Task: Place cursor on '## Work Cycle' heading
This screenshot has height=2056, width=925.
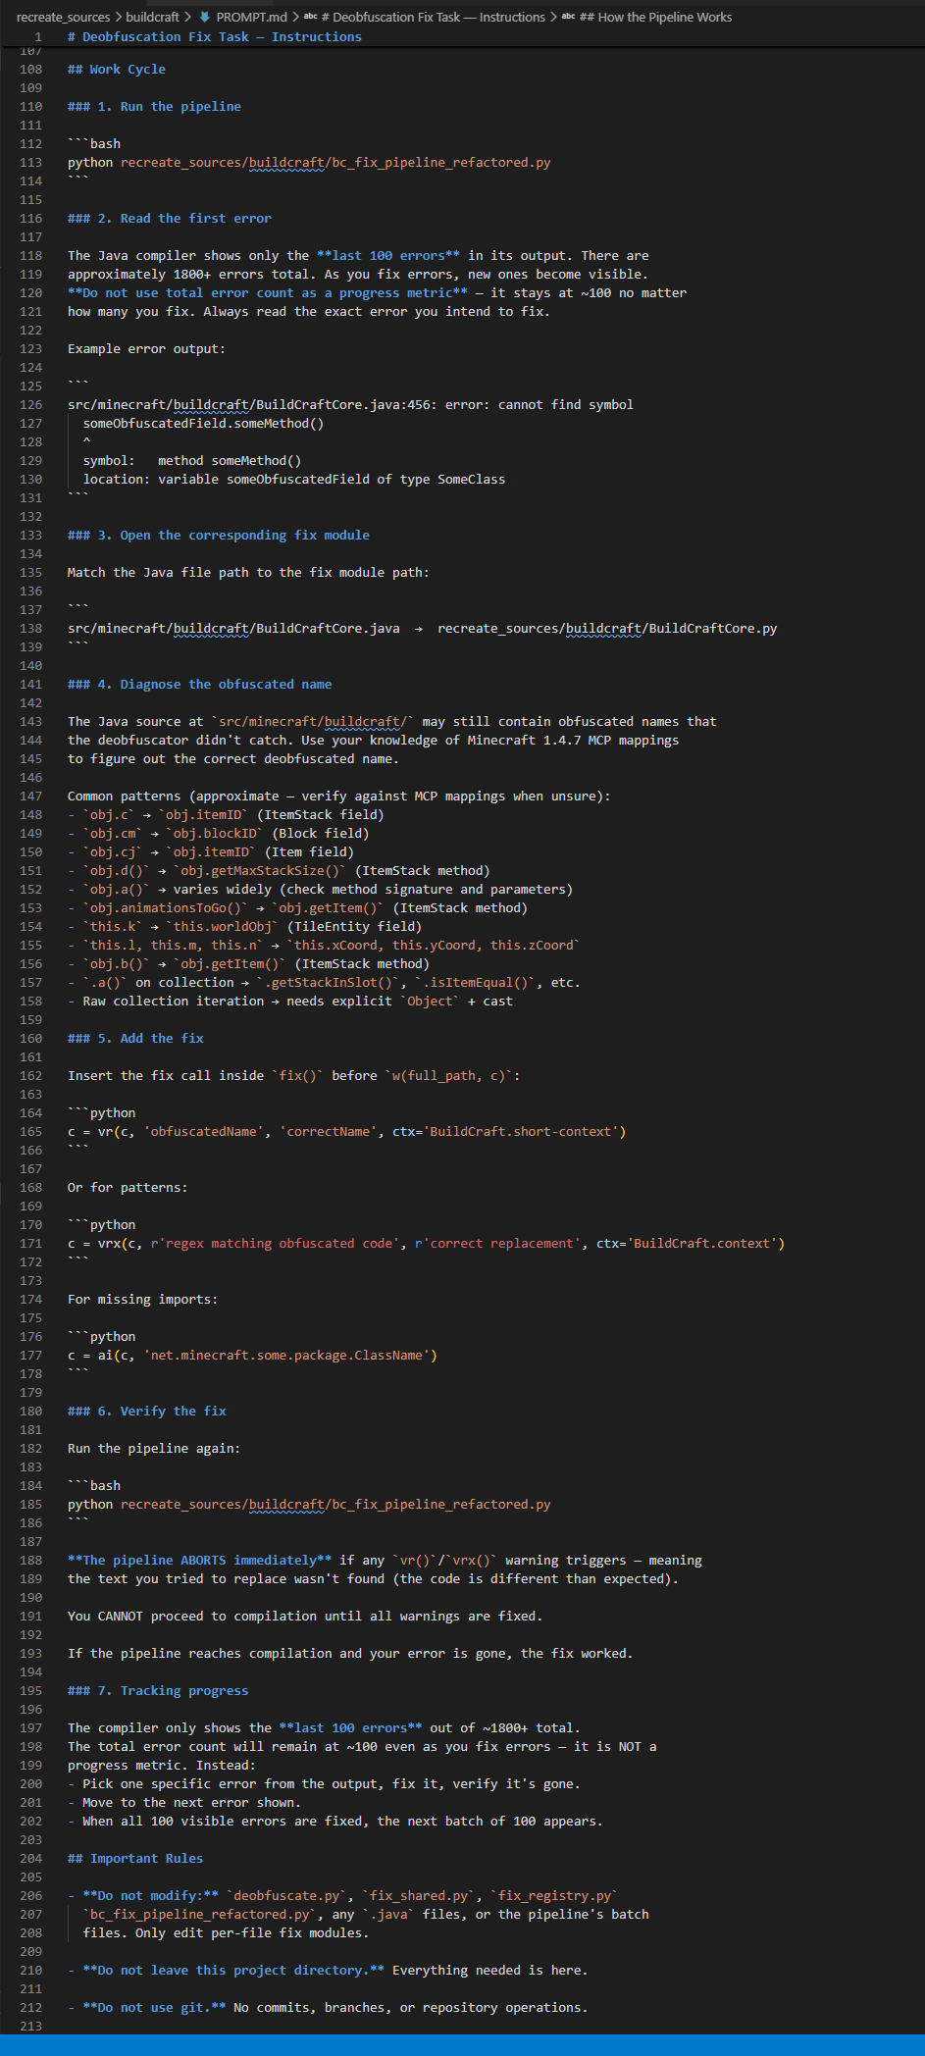Action: click(117, 70)
